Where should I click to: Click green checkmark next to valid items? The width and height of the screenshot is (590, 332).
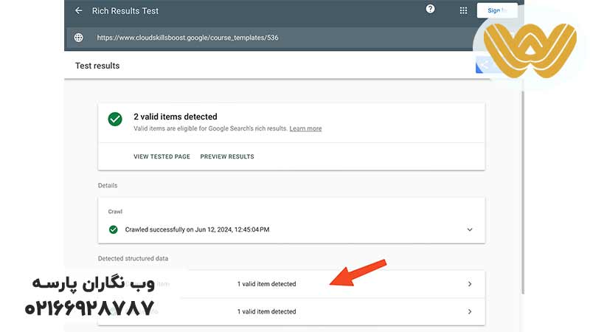pyautogui.click(x=114, y=120)
